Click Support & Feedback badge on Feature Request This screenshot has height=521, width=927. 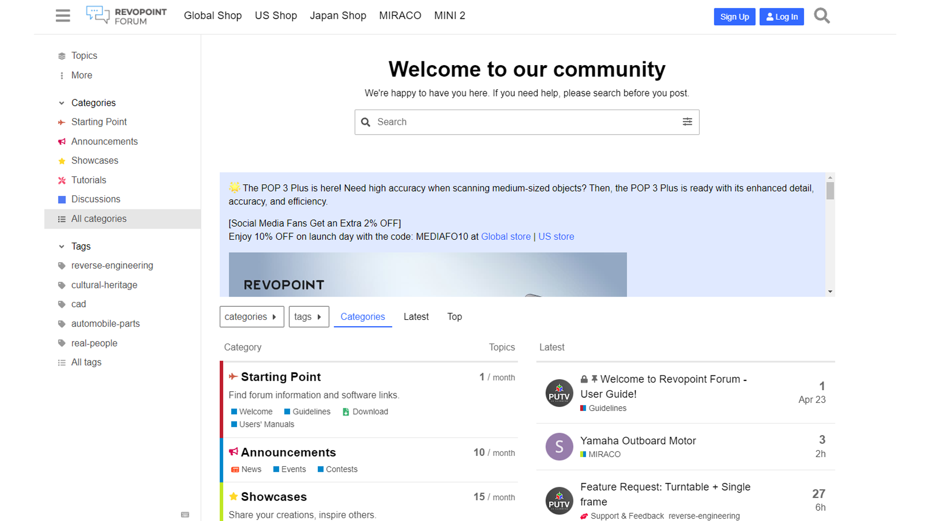[622, 516]
